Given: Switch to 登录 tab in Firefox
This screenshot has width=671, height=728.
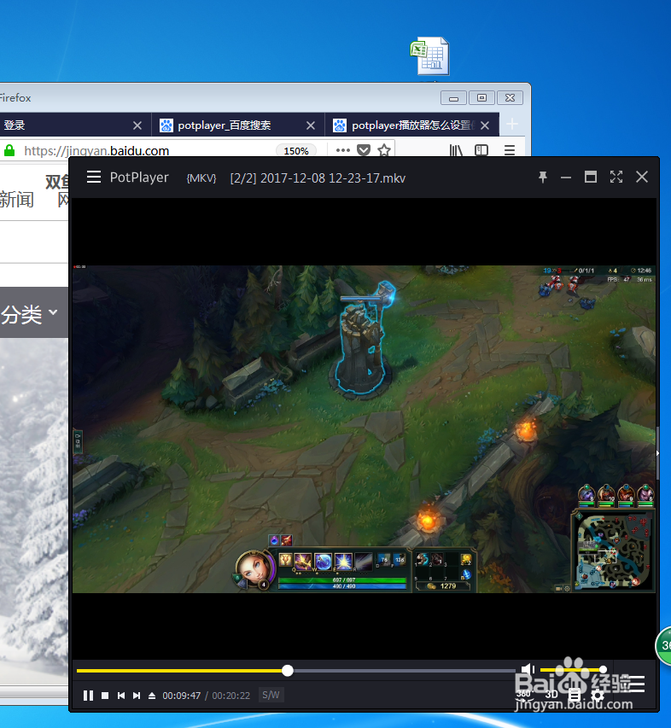Looking at the screenshot, I should pyautogui.click(x=74, y=125).
